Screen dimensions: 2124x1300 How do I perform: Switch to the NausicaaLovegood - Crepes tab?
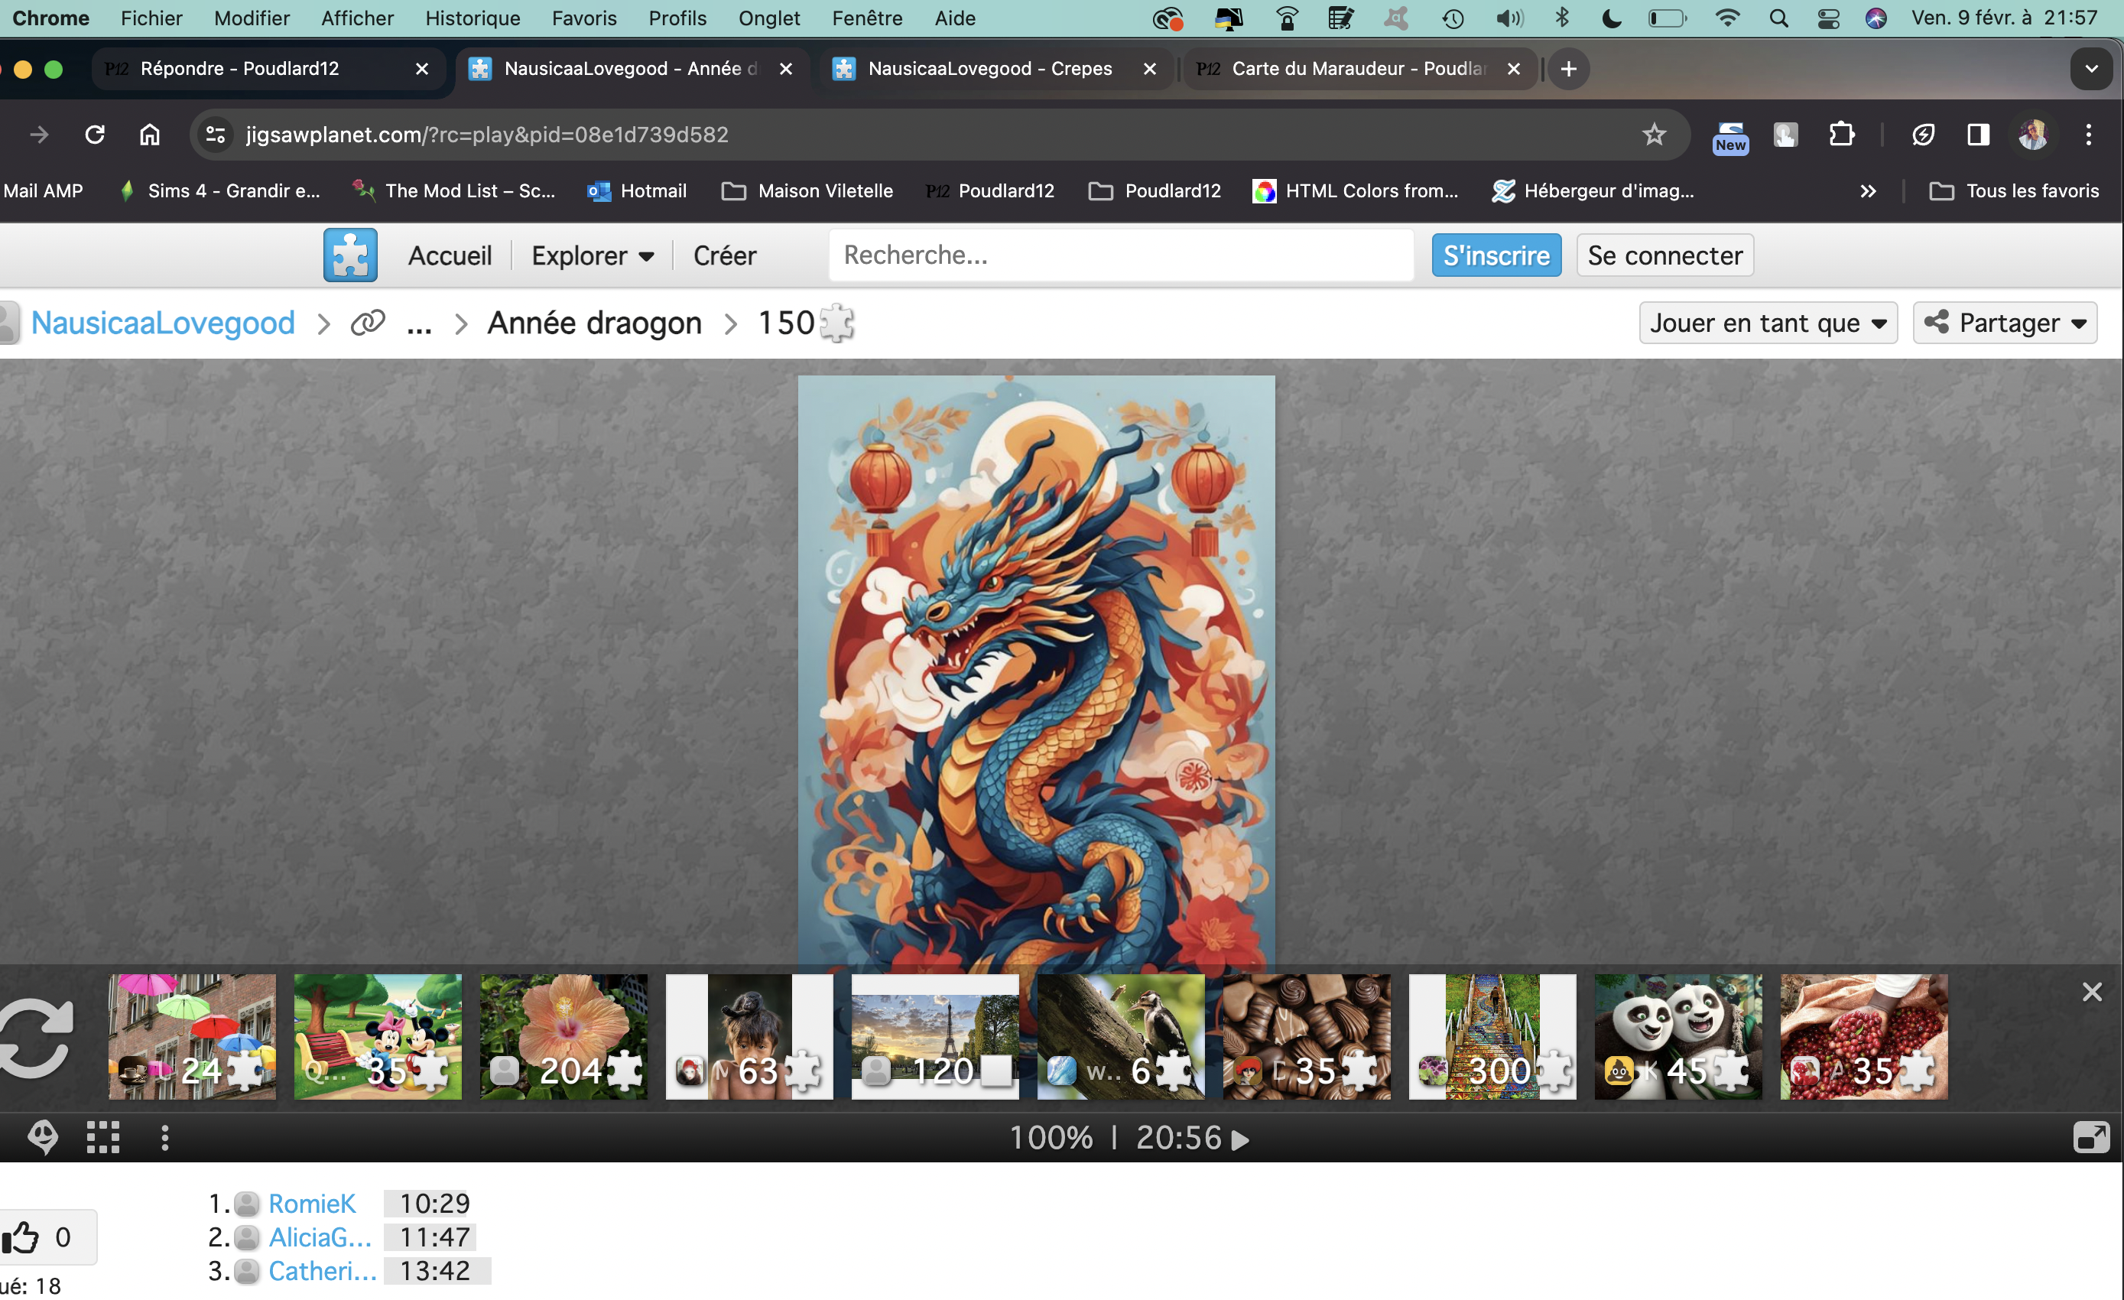pos(989,68)
